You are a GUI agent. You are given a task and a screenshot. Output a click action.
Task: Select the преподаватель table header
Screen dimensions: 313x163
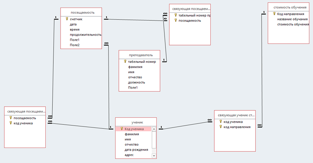140,55
